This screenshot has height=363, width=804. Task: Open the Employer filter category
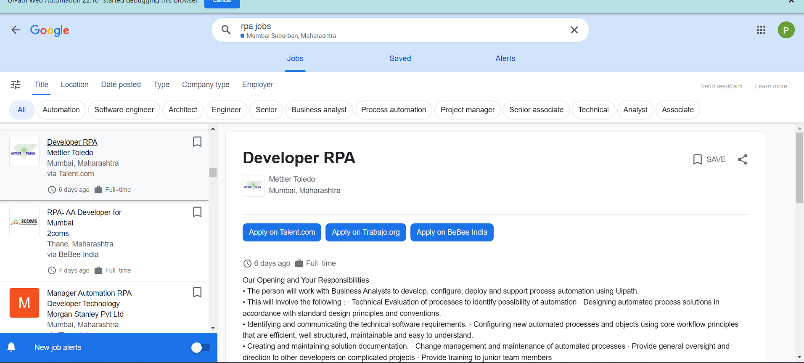[x=258, y=85]
